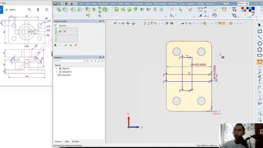This screenshot has width=263, height=148.
Task: Select the rectangle sketch tool
Action: point(259,31)
